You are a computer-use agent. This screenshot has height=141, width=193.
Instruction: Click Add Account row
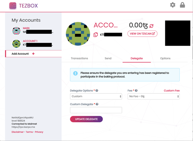coord(33,54)
